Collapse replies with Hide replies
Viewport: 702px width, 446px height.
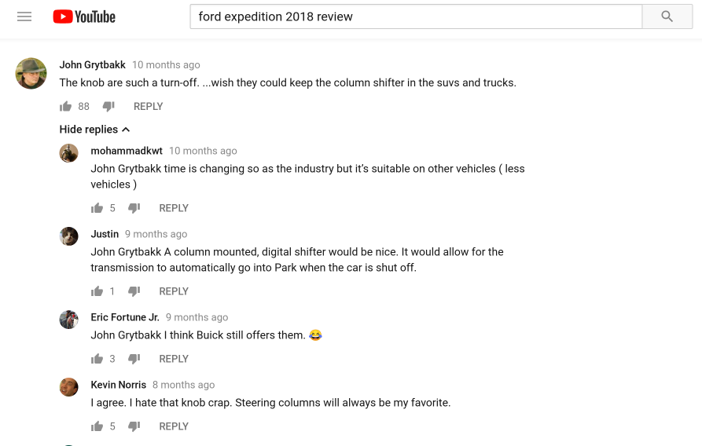click(94, 130)
